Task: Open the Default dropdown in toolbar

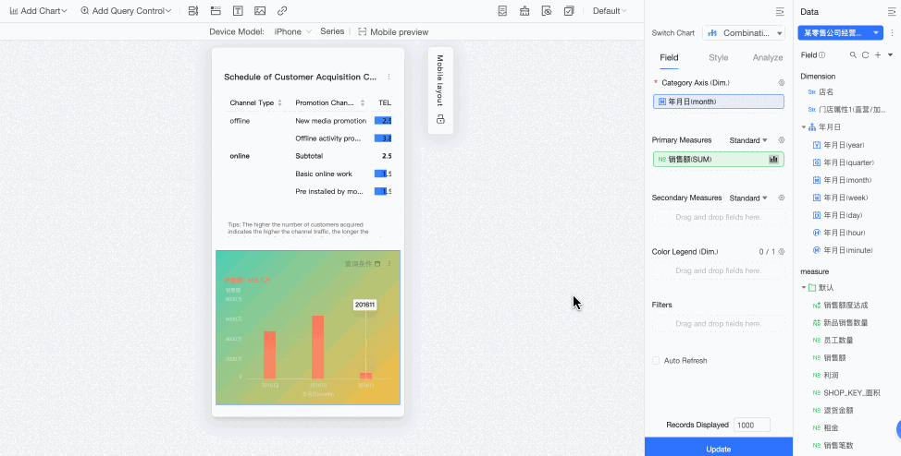Action: (609, 11)
